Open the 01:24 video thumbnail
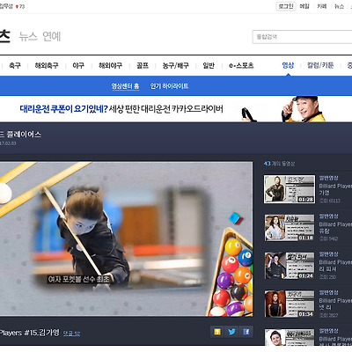 290,266
